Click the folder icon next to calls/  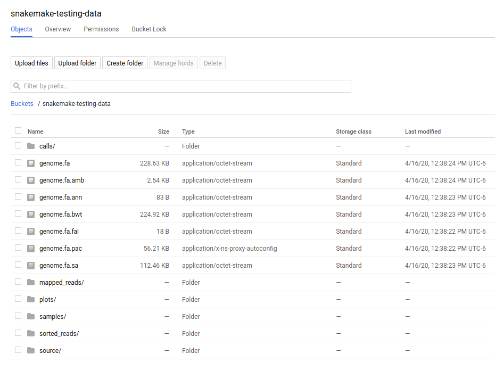point(31,146)
